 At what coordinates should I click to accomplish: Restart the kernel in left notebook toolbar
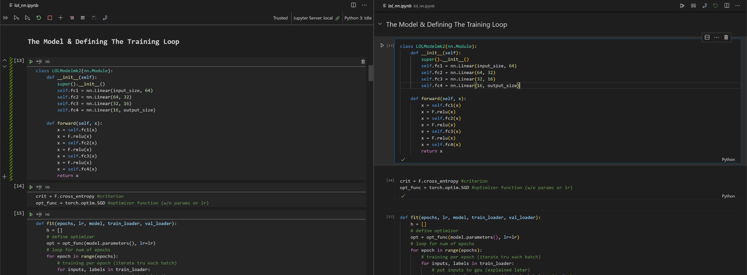click(x=39, y=18)
